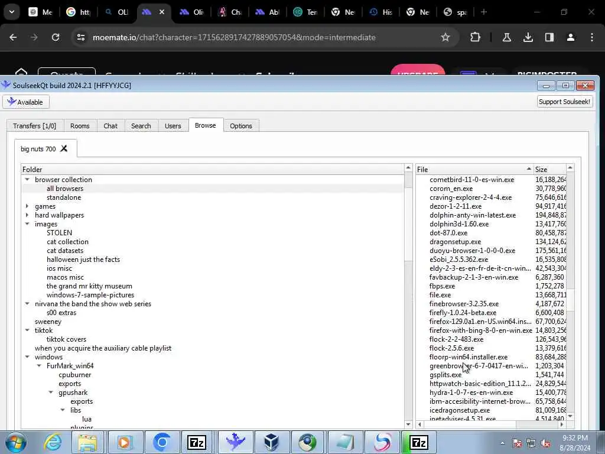Open the Users tab
Viewport: 605px width, 454px height.
point(173,126)
